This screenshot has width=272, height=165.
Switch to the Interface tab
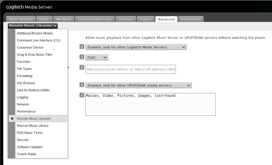tap(126, 19)
